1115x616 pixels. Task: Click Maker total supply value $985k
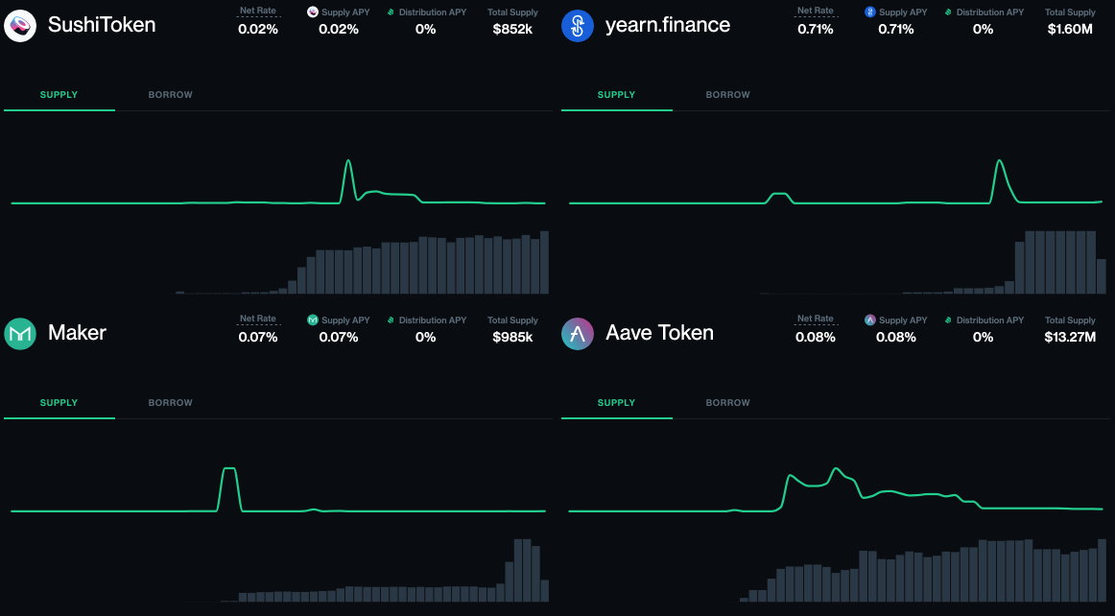tap(512, 337)
